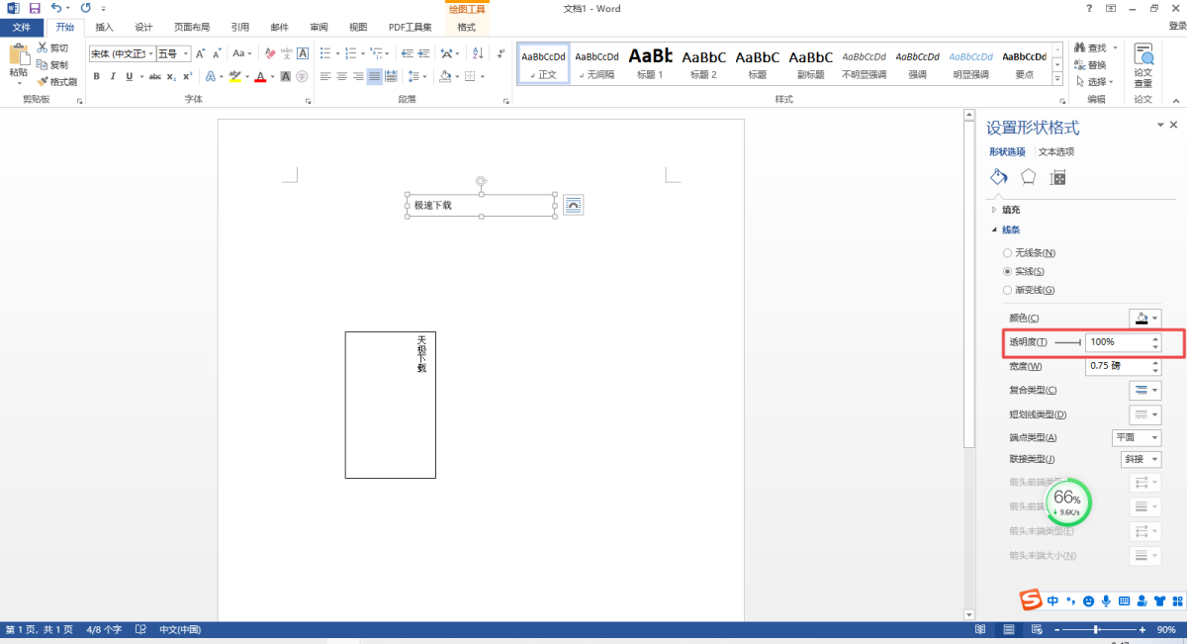Viewport: 1187px width, 644px height.
Task: Click the clear formatting eraser icon
Action: 270,53
